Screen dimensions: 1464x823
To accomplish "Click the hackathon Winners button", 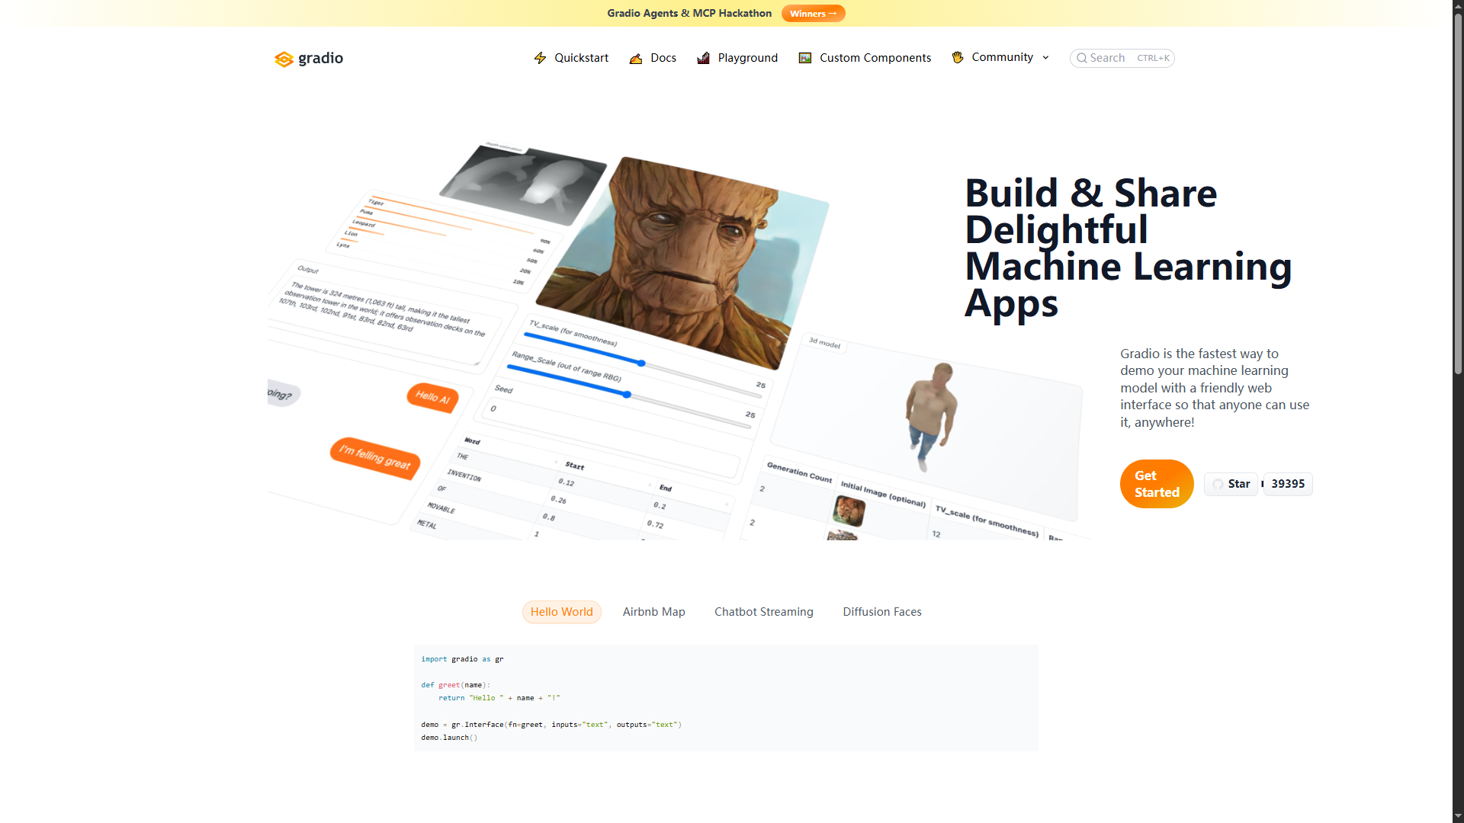I will tap(813, 14).
